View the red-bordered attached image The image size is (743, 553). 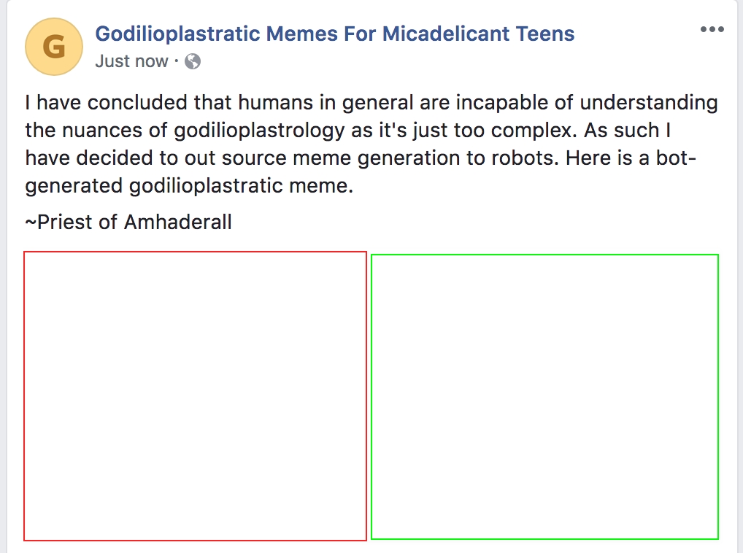195,396
